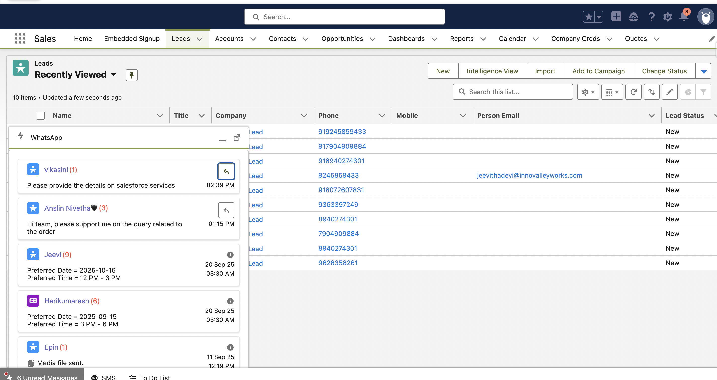
Task: Click the notifications bell icon
Action: click(x=684, y=17)
